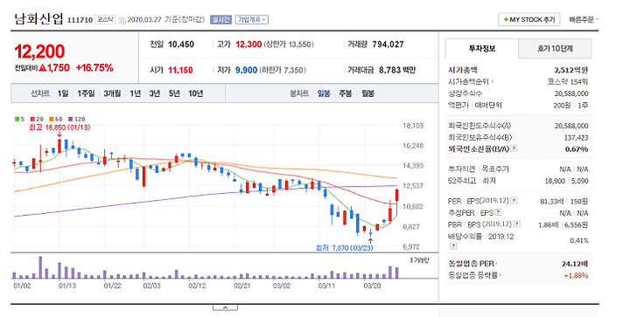Click the 전일 10,450 value
630x317 pixels.
[181, 45]
